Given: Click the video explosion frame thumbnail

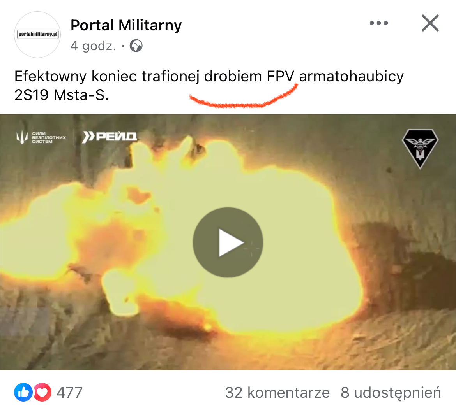Looking at the screenshot, I should pos(228,242).
